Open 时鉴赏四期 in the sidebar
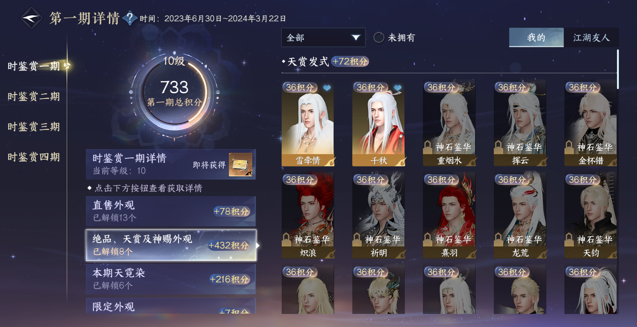Screen dimensions: 637x327 tap(34, 157)
